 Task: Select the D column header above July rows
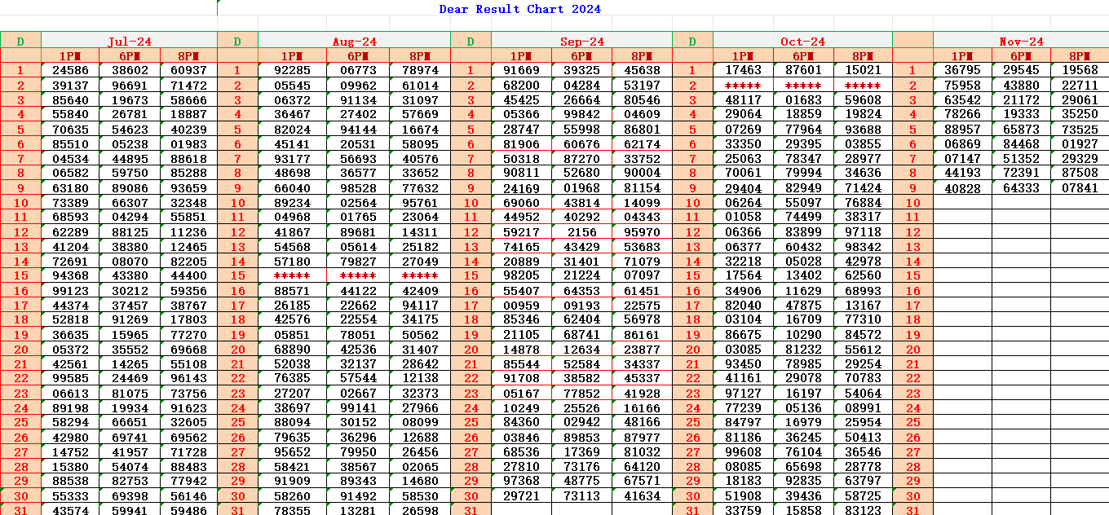pos(21,42)
